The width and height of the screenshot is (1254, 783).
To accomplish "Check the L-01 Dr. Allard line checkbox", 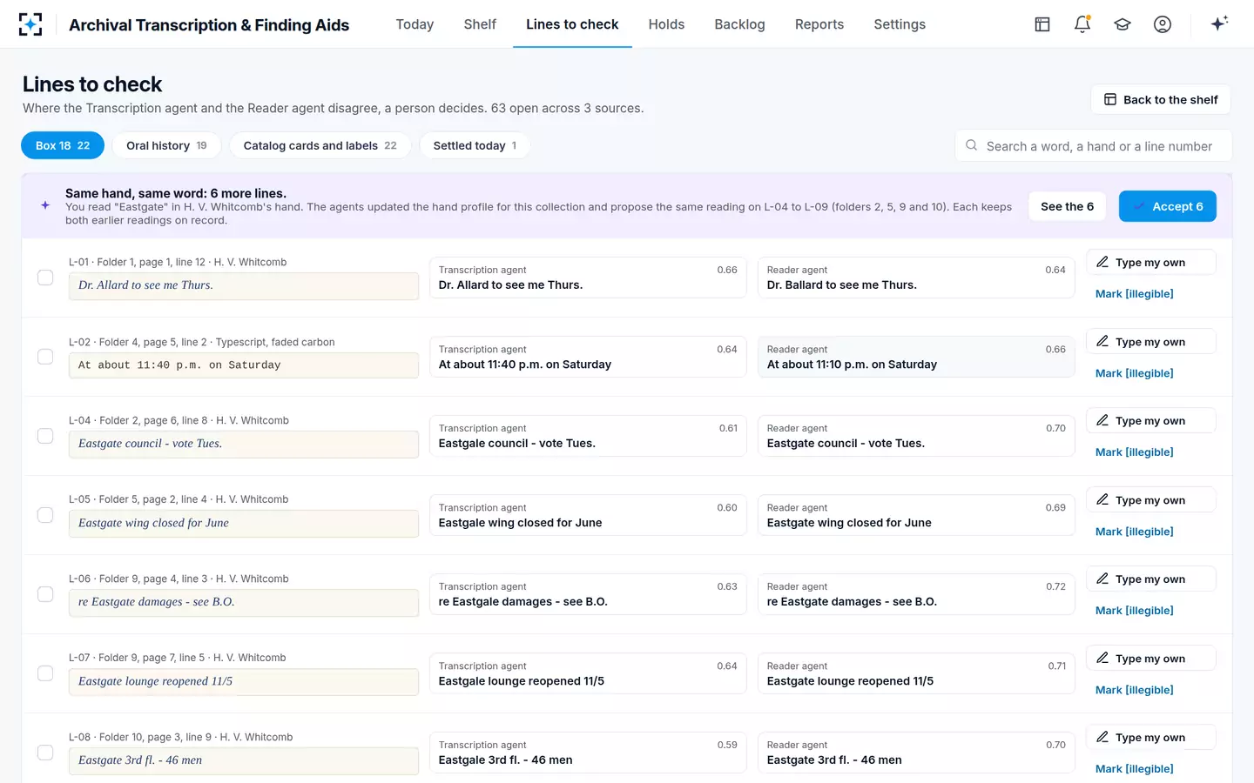I will [x=45, y=278].
